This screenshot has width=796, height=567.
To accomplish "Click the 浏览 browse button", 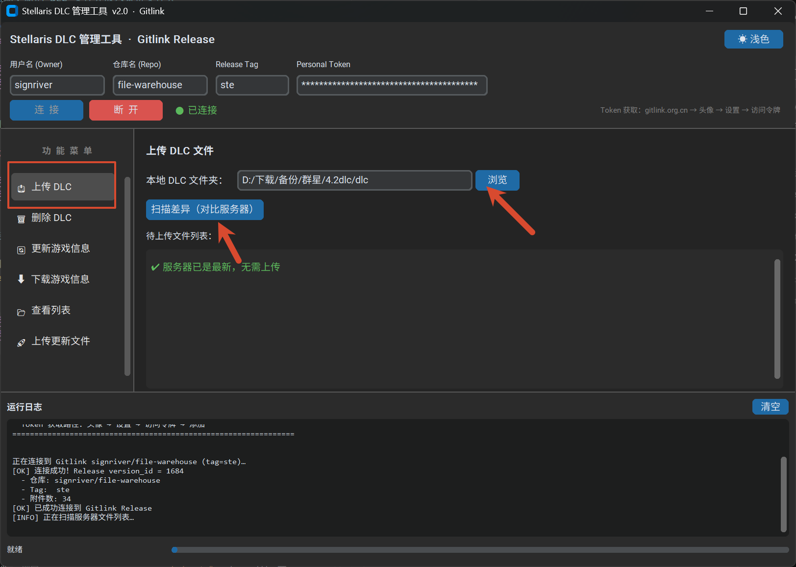I will (497, 180).
